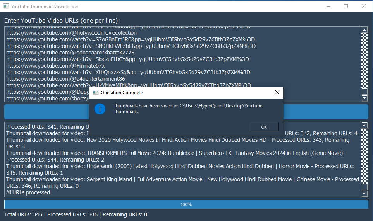Maximize the YouTube Thumbnail Downloader window
373x221 pixels.
click(x=346, y=6)
